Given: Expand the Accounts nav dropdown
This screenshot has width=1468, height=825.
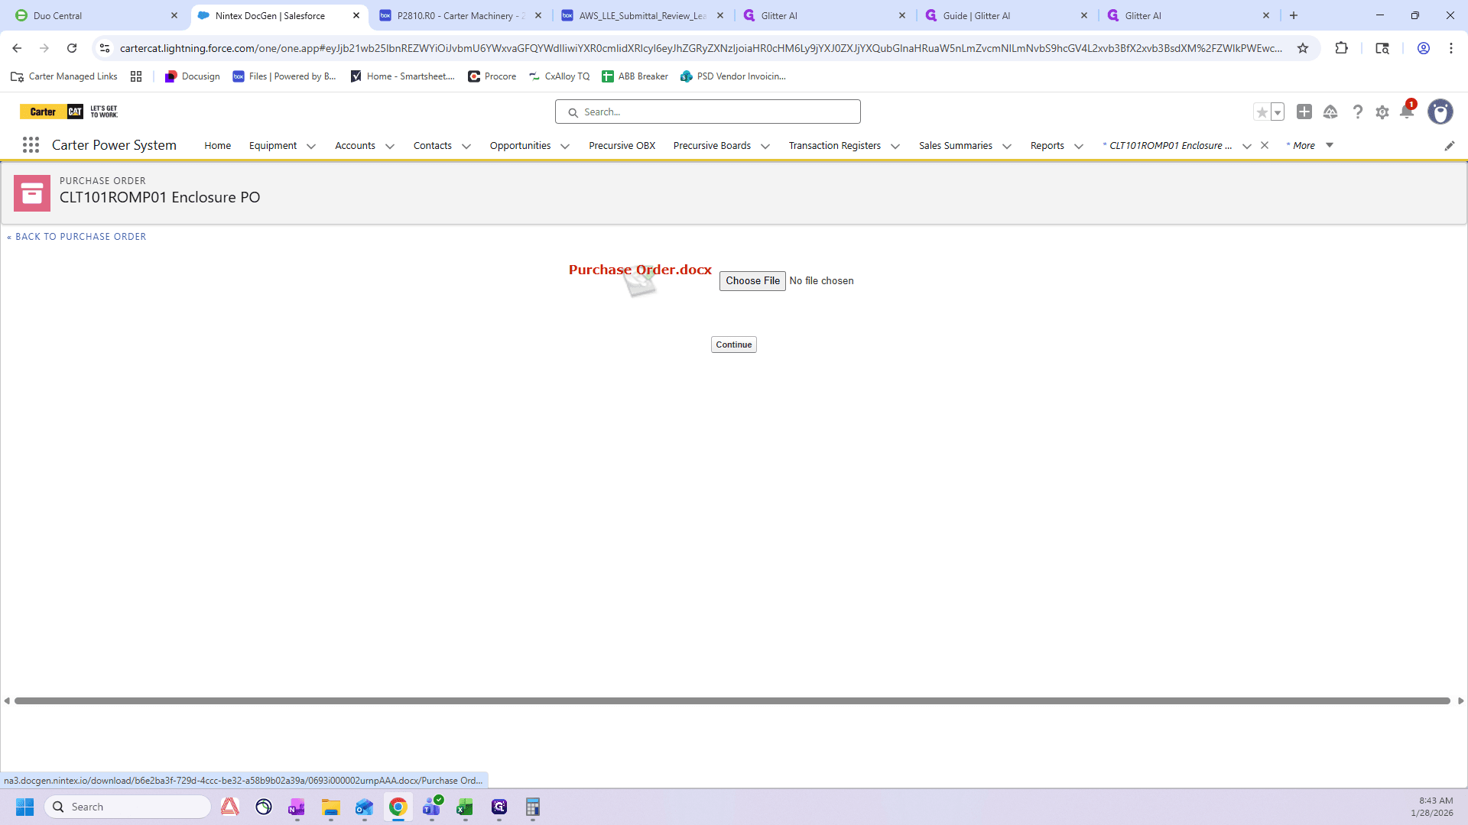Looking at the screenshot, I should click(390, 146).
